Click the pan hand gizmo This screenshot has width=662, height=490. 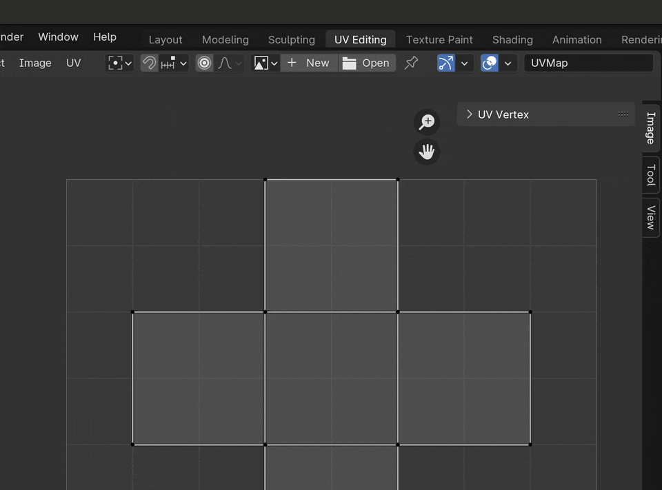click(427, 152)
